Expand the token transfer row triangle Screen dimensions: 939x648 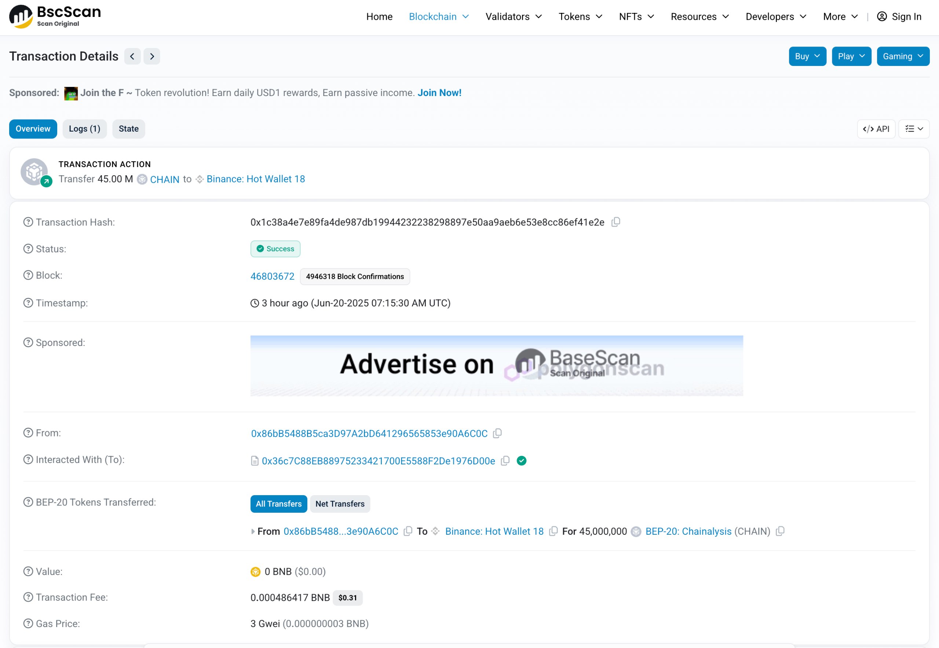pos(253,531)
